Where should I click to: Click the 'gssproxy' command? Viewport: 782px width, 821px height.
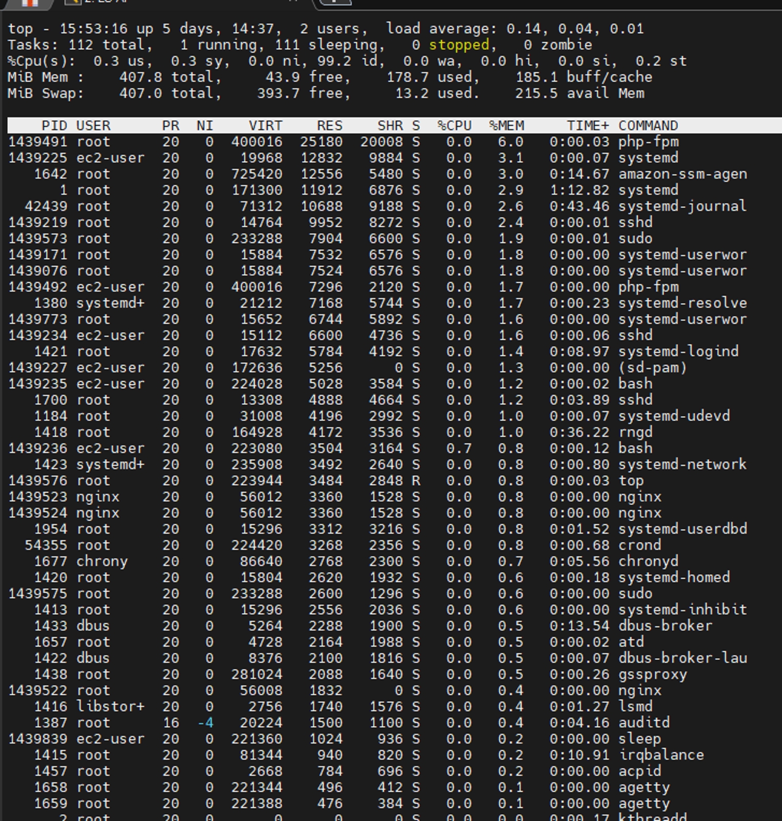click(652, 675)
